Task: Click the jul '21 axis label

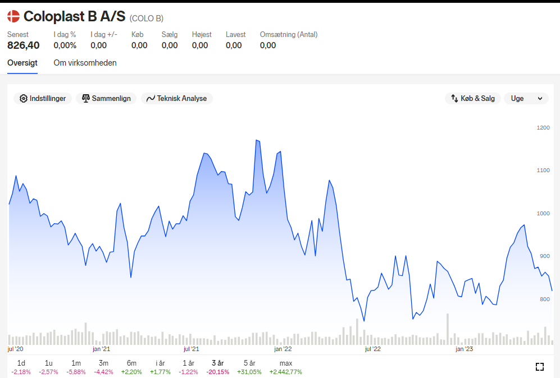Action: tap(191, 349)
